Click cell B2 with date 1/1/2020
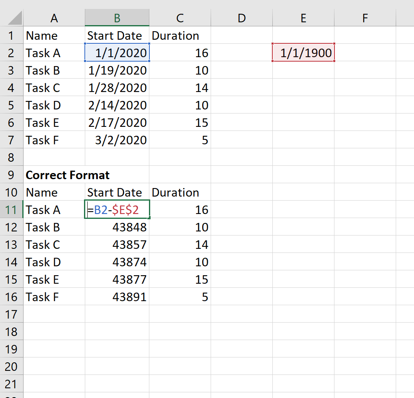 click(x=117, y=53)
